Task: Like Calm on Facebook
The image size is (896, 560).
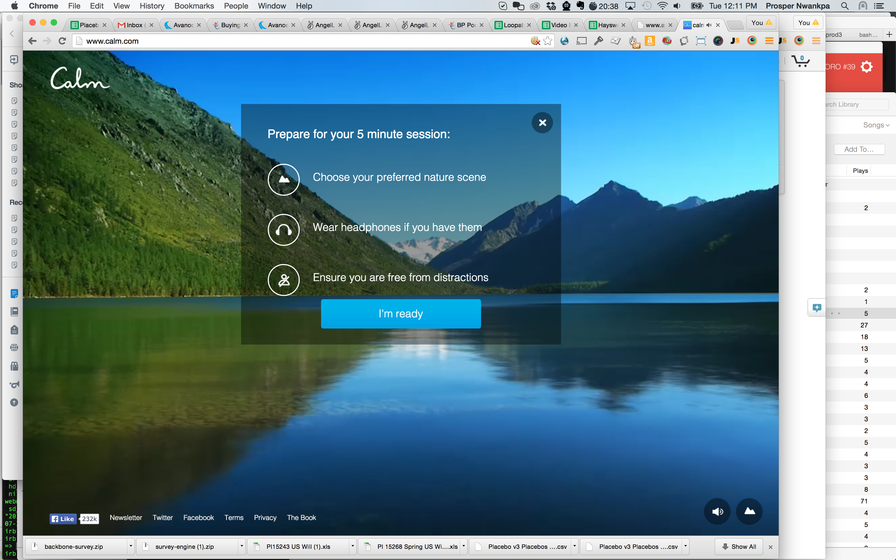Action: 63,519
